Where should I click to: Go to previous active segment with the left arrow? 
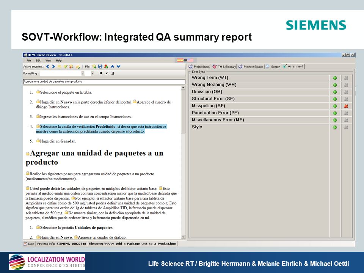[x=48, y=67]
